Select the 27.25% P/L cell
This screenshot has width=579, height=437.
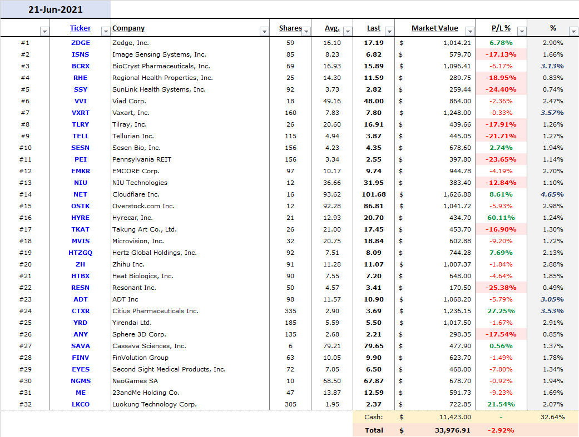point(501,311)
